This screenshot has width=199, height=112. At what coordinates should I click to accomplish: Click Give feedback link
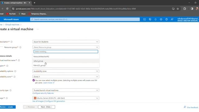tap(191, 107)
